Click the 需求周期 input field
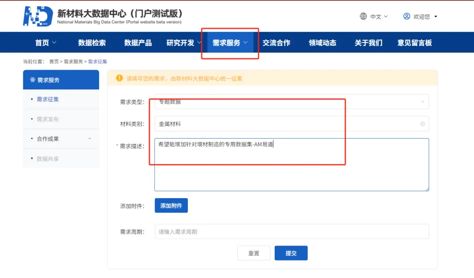This screenshot has height=278, width=474. (291, 232)
